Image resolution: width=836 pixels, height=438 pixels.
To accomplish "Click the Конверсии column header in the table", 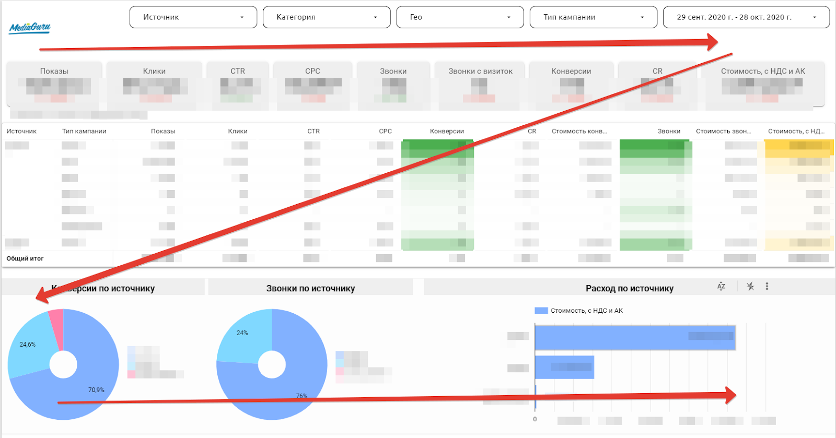I will (x=447, y=131).
